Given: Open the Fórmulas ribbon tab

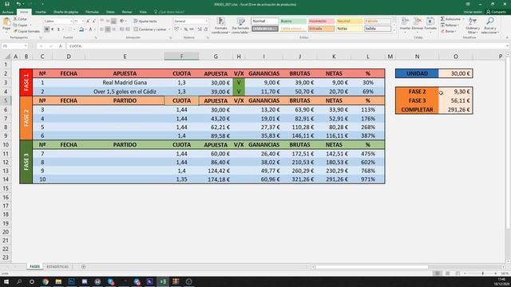Looking at the screenshot, I should tap(92, 12).
